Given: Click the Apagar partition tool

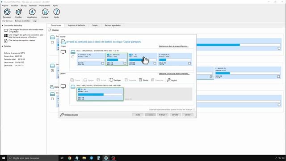Looking at the screenshot, I should pos(88,80).
